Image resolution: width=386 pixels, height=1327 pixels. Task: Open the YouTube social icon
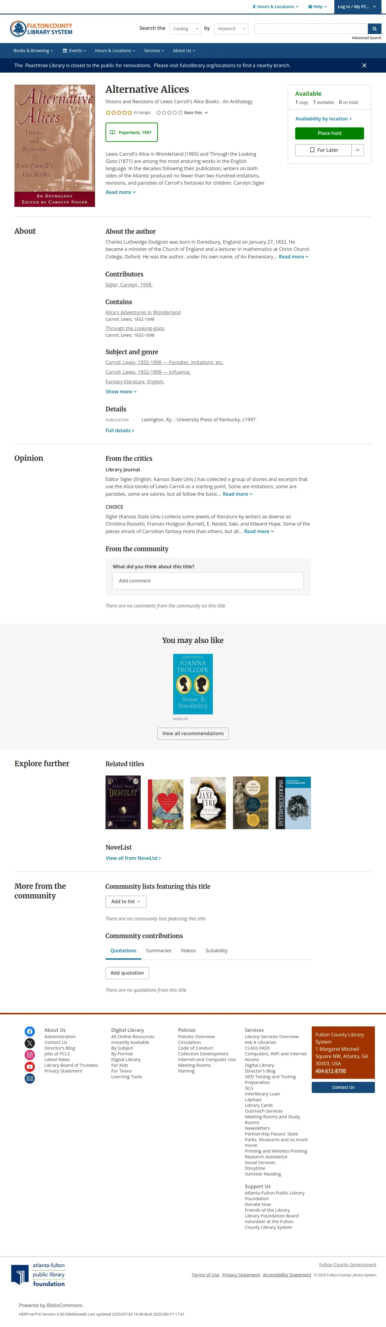click(x=30, y=1067)
